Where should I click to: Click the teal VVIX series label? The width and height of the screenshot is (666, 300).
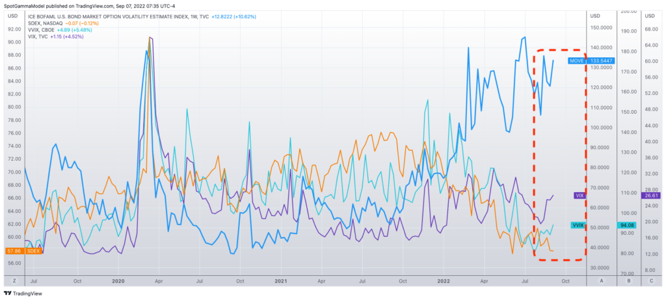tap(578, 225)
